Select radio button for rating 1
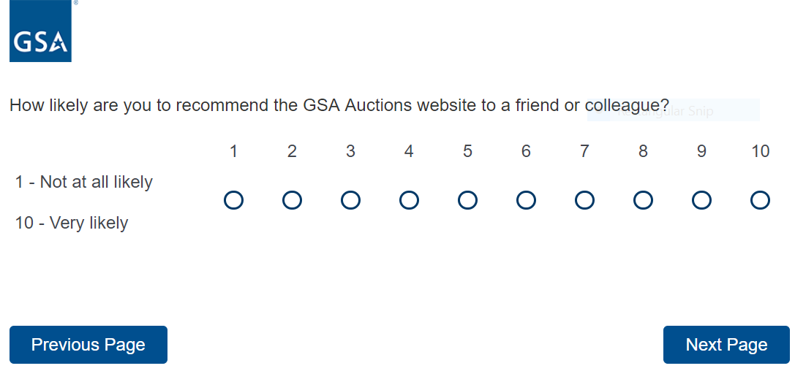The image size is (795, 382). [x=233, y=200]
